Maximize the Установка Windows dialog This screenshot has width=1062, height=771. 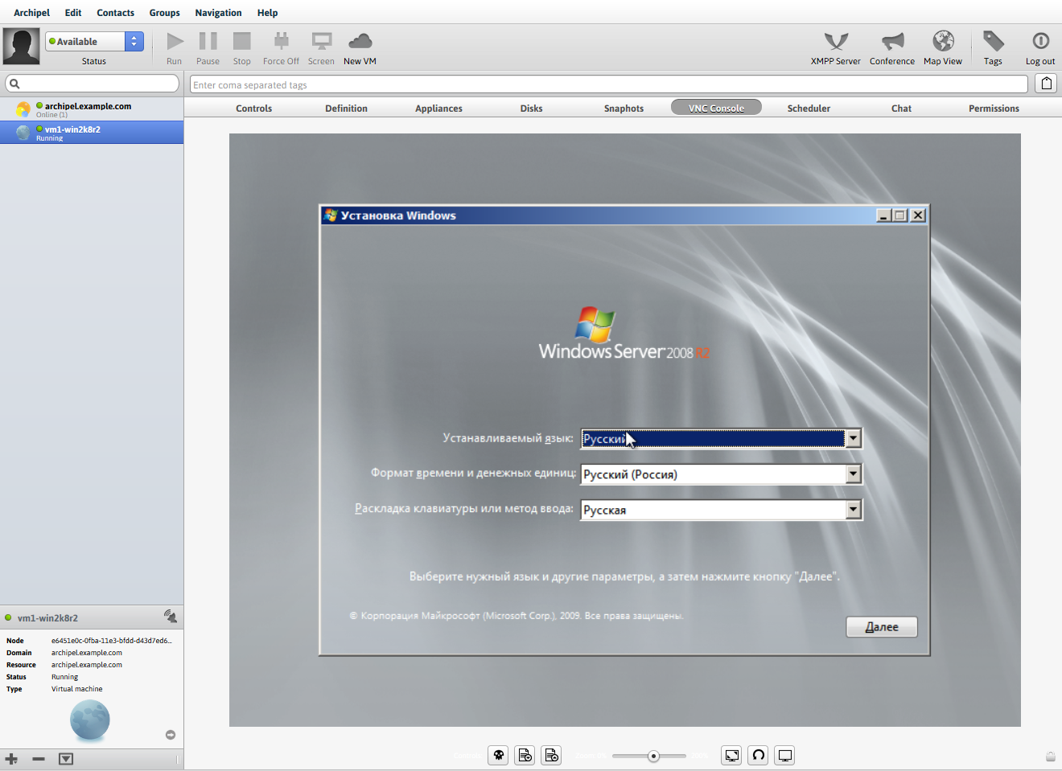(900, 215)
